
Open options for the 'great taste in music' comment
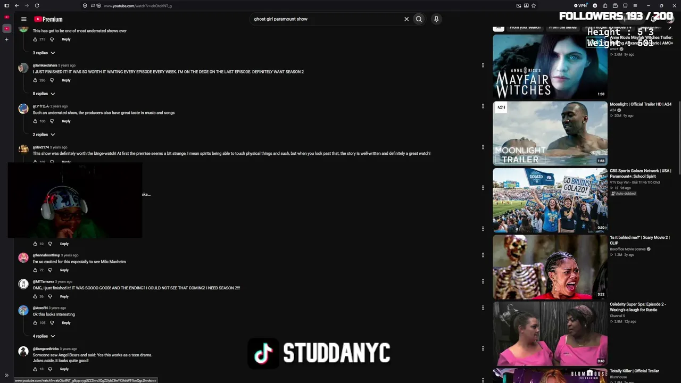click(483, 106)
